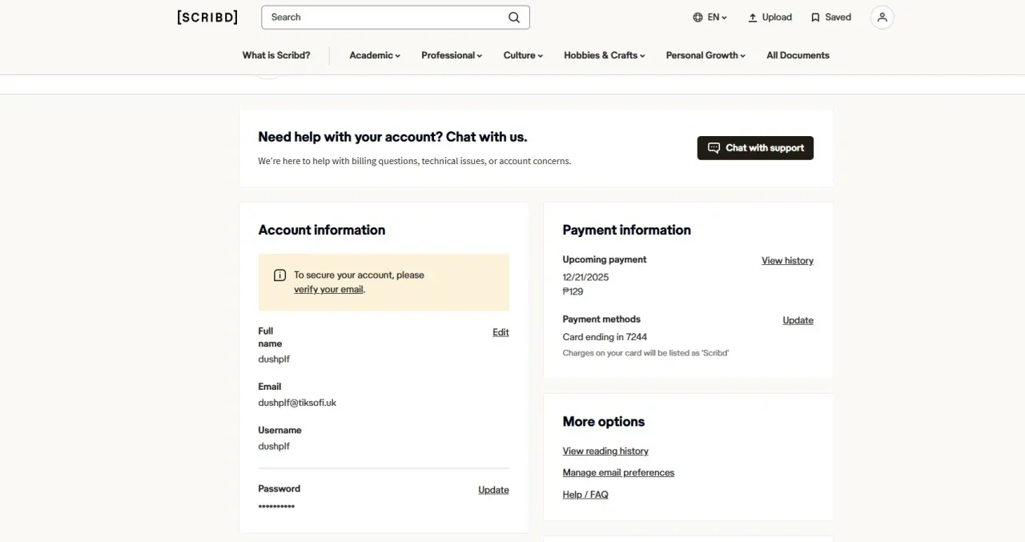Start Chat with support
1025x542 pixels.
click(755, 148)
